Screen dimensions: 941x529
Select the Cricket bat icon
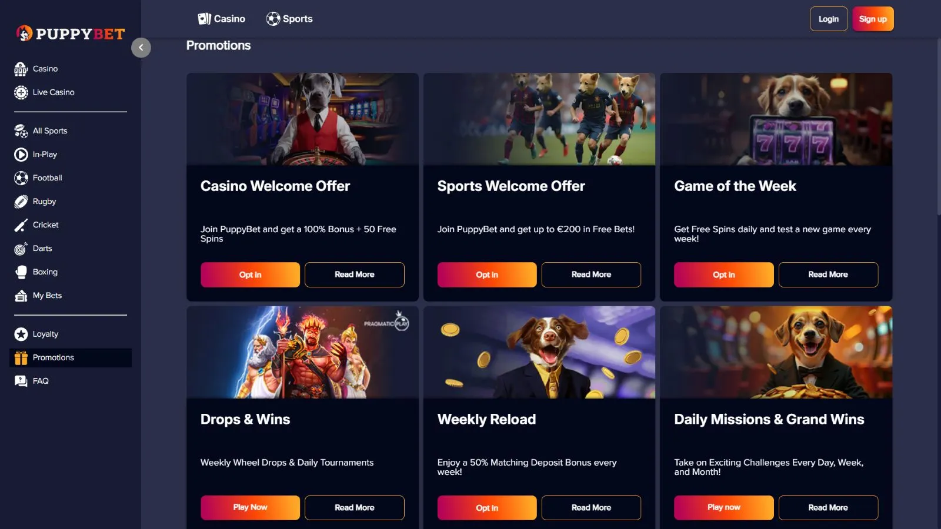[21, 225]
